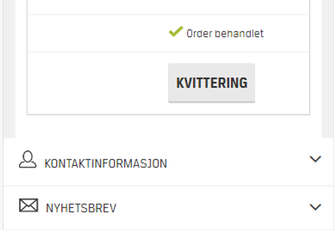
Task: Click the white area below the order card
Action: point(167,126)
